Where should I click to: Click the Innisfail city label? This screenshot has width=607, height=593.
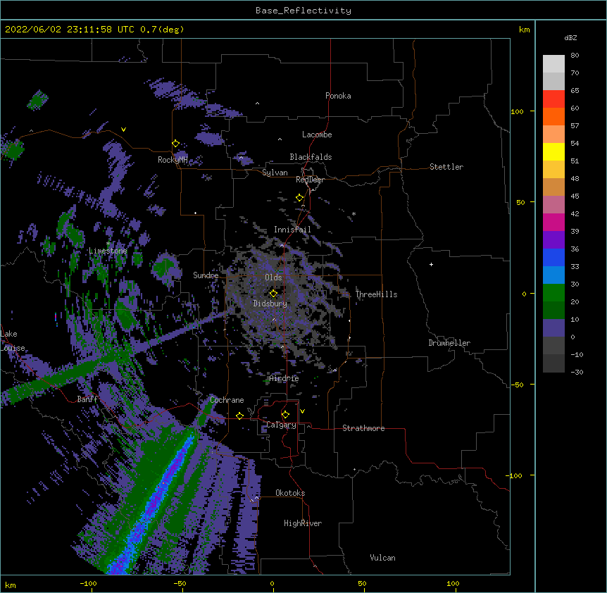[x=292, y=230]
